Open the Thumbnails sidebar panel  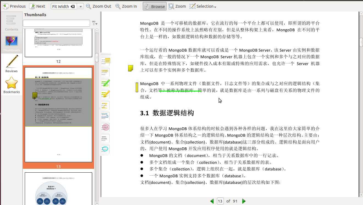(12, 43)
